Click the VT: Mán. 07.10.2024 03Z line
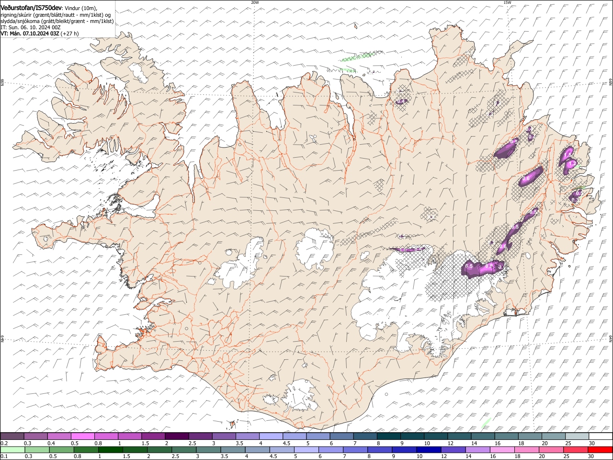The height and width of the screenshot is (460, 613). [x=39, y=34]
